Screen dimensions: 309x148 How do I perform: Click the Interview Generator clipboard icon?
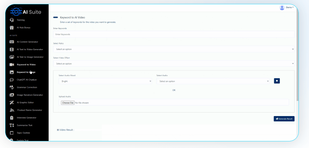click(x=12, y=118)
